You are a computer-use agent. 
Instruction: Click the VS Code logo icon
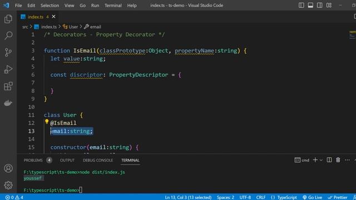pos(6,5)
